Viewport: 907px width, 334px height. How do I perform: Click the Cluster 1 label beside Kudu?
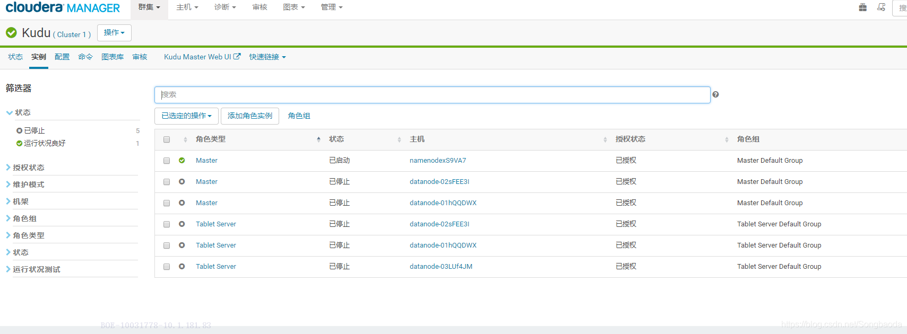(x=72, y=34)
